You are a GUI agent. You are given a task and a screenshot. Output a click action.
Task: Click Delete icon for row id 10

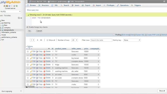tap(44, 81)
